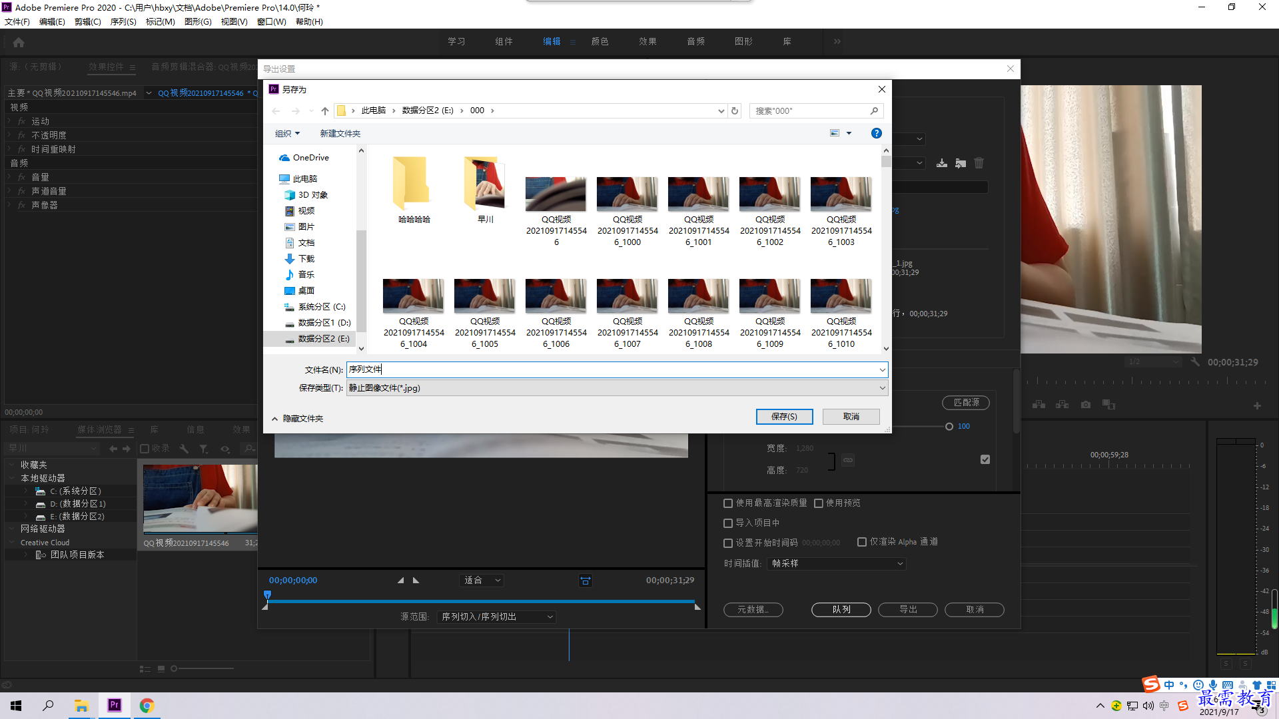Screen dimensions: 1279x719
Task: Toggle the checked box beside width and height
Action: (x=985, y=459)
